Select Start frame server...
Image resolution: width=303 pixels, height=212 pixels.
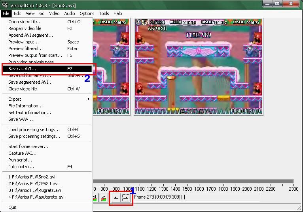coord(47,146)
